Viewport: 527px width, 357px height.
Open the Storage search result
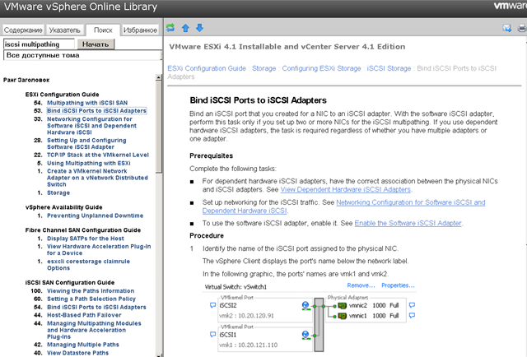(58, 192)
